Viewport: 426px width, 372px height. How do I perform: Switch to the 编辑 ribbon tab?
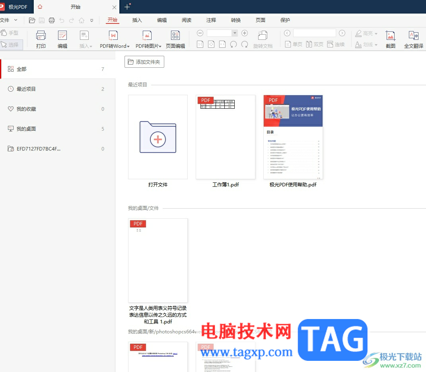tap(161, 20)
